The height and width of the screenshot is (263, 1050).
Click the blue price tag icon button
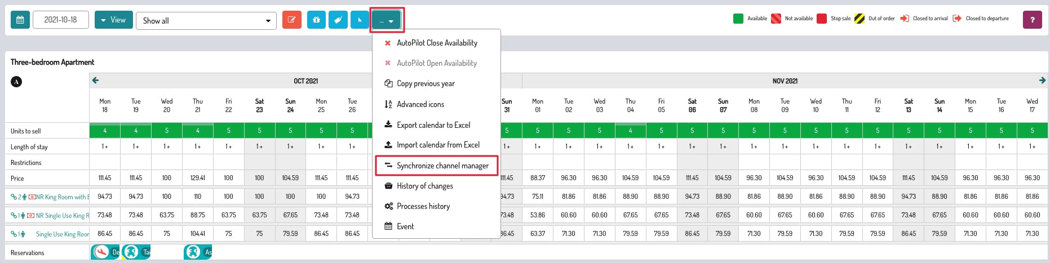338,20
